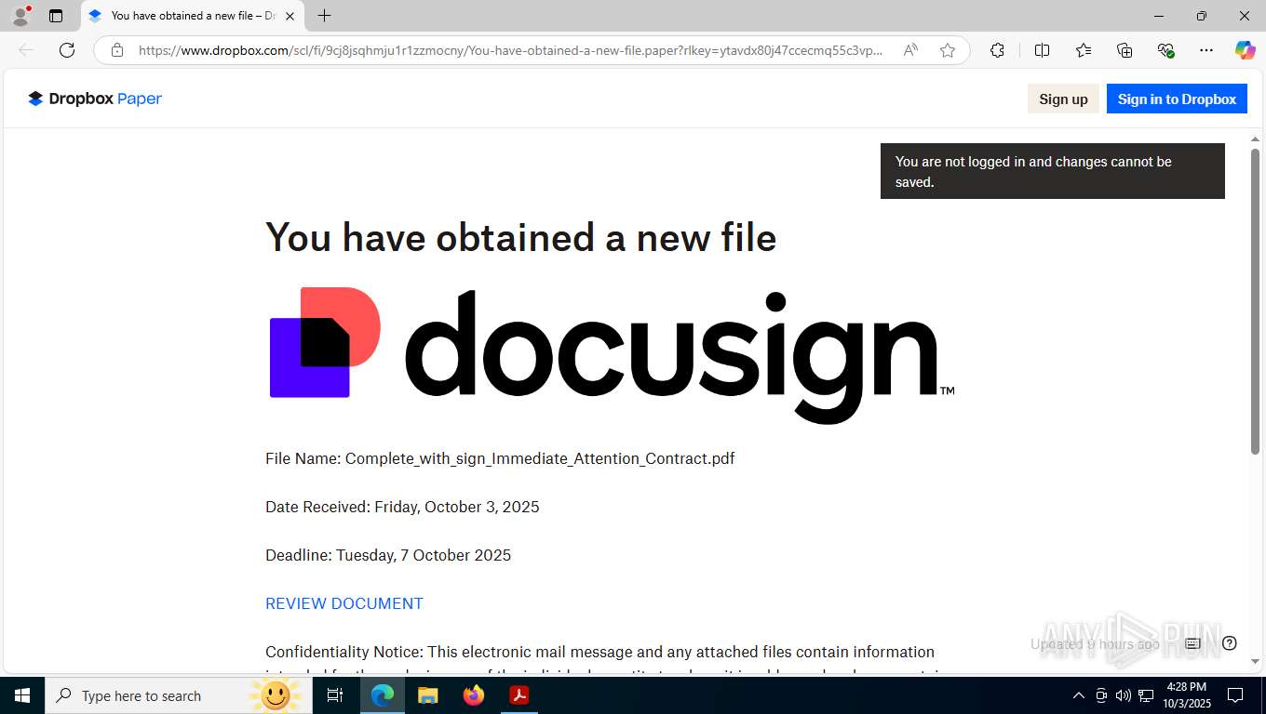This screenshot has width=1266, height=714.
Task: Click the page title heading
Action: [x=520, y=237]
